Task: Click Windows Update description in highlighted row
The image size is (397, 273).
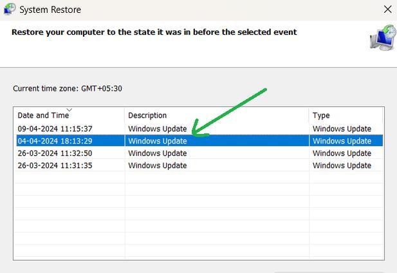Action: click(x=158, y=141)
